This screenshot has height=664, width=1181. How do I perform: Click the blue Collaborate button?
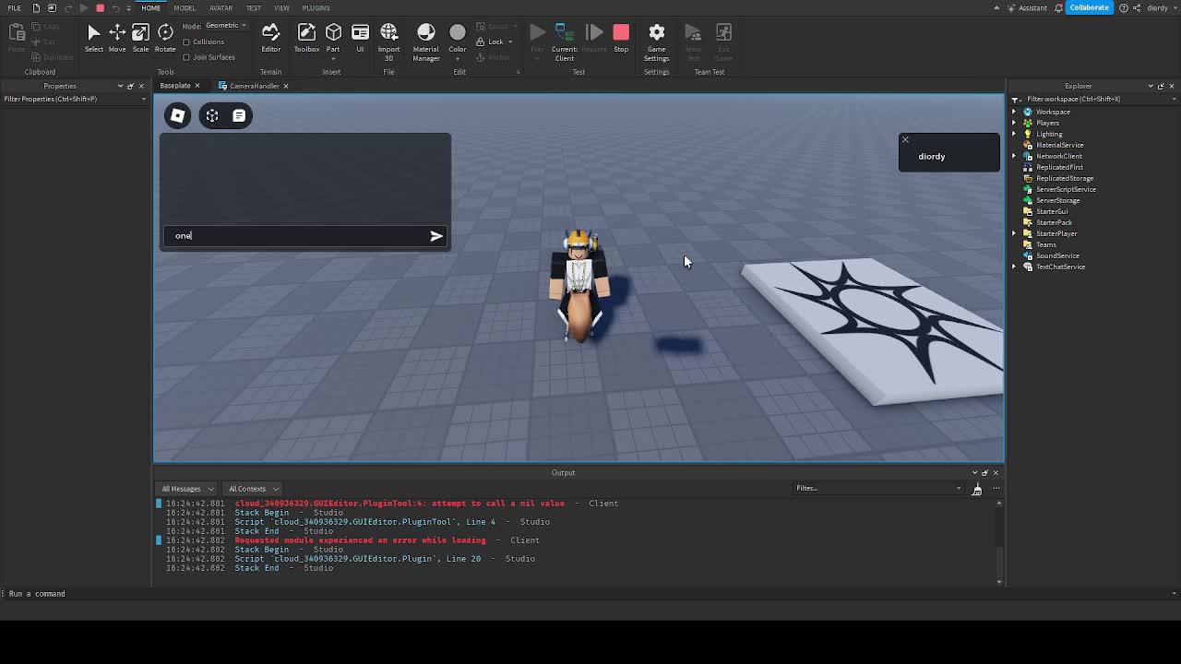(1089, 7)
